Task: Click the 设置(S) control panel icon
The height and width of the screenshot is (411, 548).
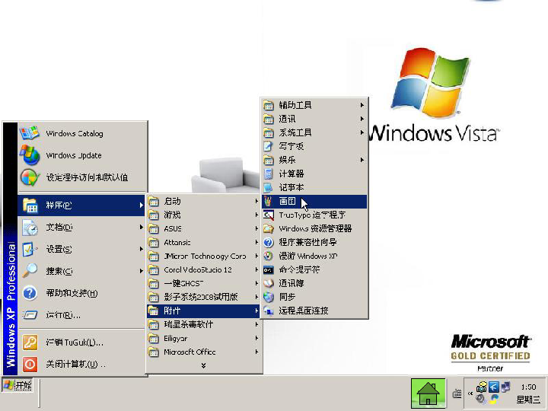Action: pos(30,249)
